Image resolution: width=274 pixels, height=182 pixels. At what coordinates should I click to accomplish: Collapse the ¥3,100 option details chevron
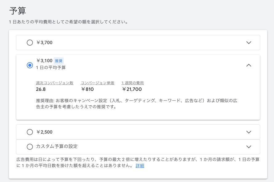[249, 65]
